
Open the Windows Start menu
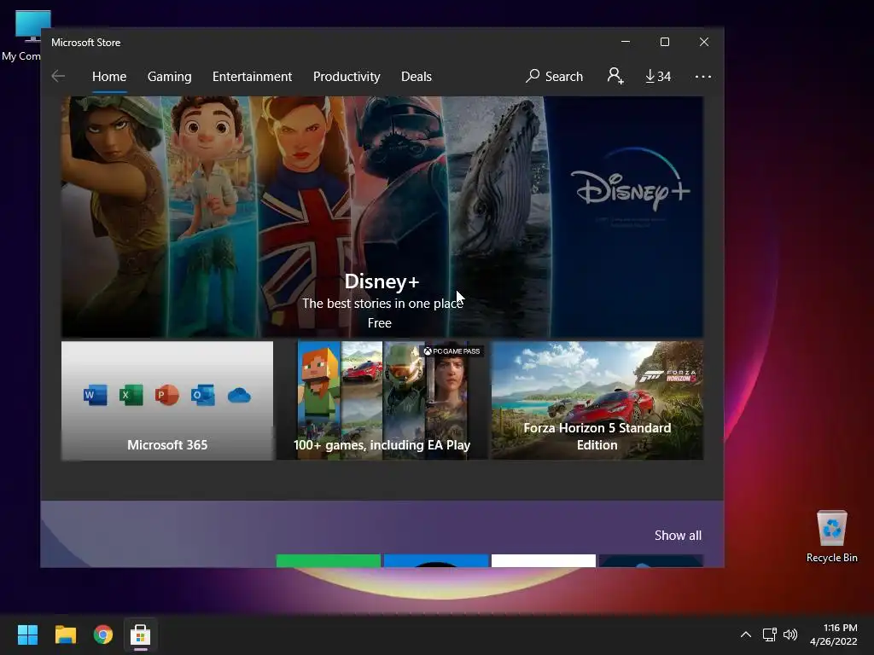[x=27, y=635]
